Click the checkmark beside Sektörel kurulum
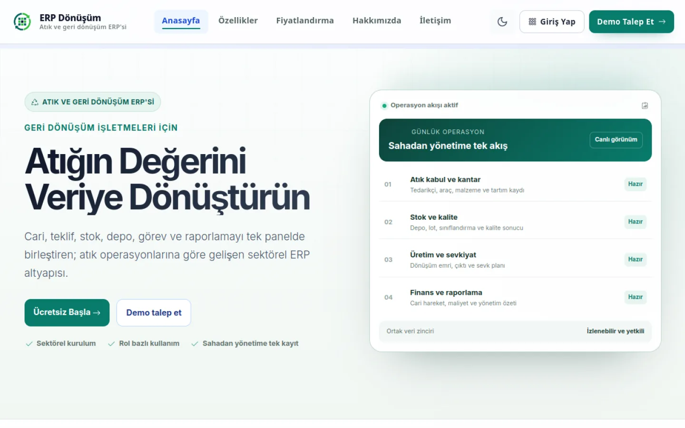Image resolution: width=685 pixels, height=428 pixels. click(x=29, y=344)
